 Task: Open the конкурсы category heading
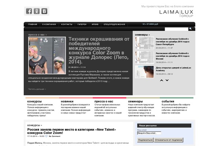pyautogui.click(x=35, y=101)
